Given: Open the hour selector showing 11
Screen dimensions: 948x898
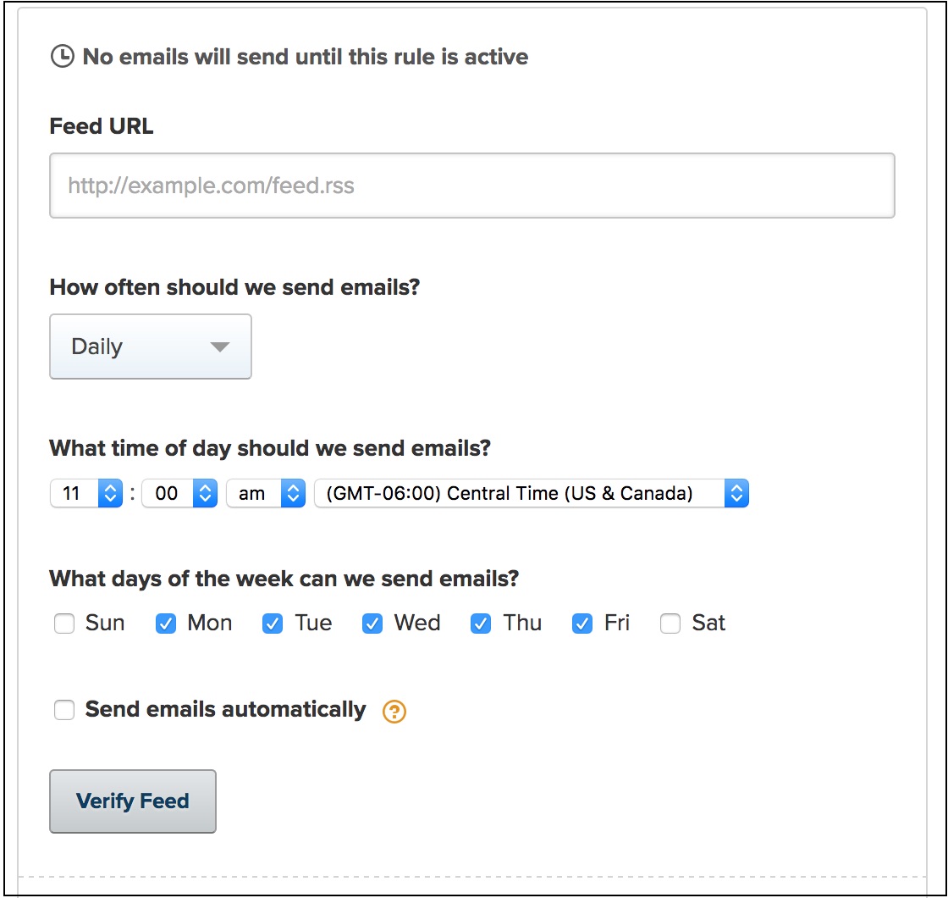Looking at the screenshot, I should point(87,493).
